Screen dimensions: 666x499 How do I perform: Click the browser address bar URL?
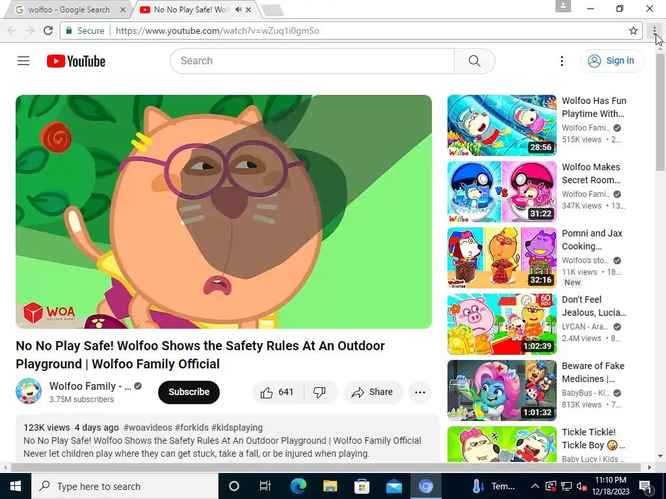point(217,31)
